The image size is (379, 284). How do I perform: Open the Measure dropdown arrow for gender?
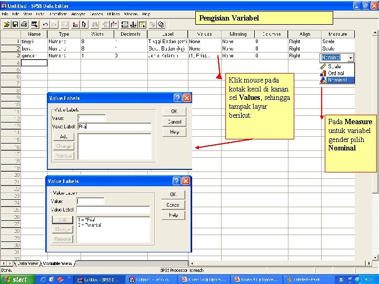point(351,58)
